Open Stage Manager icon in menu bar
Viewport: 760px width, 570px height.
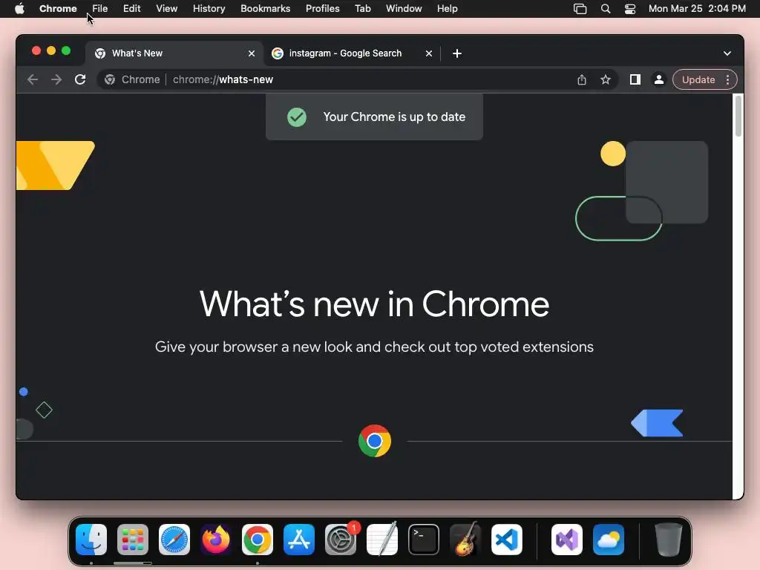tap(580, 9)
